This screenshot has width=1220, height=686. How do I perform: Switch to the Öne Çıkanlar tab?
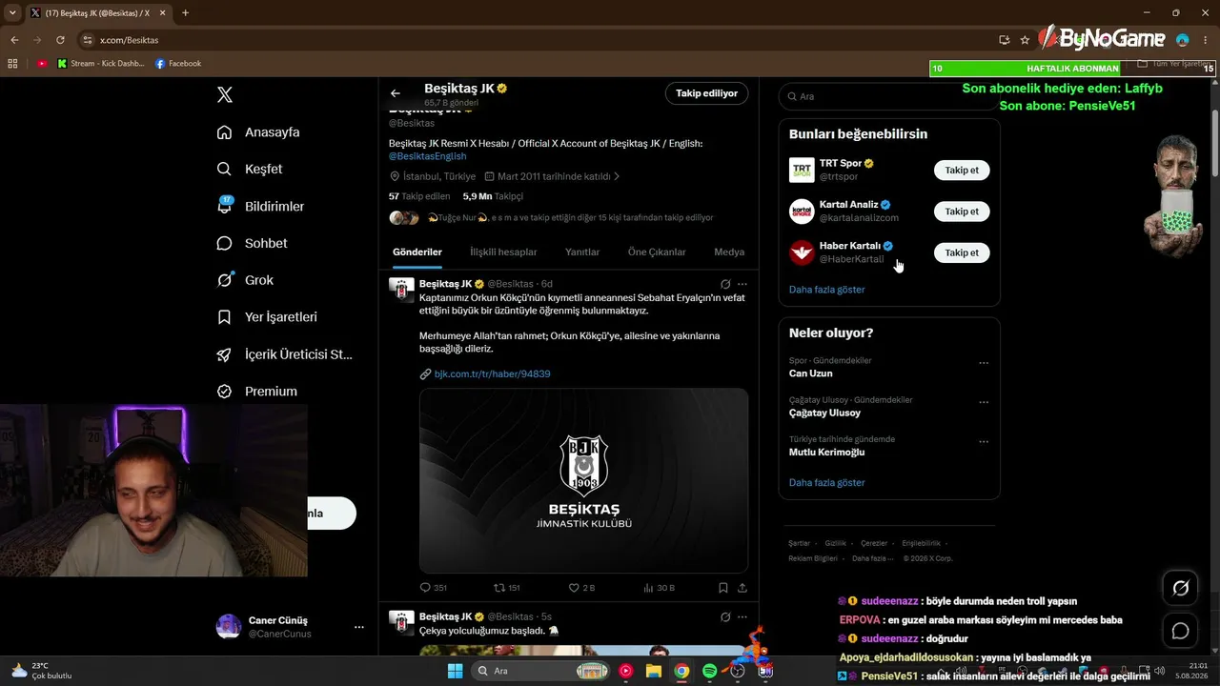pos(657,252)
